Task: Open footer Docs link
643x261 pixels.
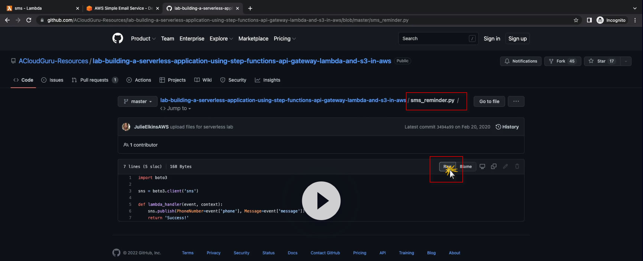Action: click(x=293, y=253)
